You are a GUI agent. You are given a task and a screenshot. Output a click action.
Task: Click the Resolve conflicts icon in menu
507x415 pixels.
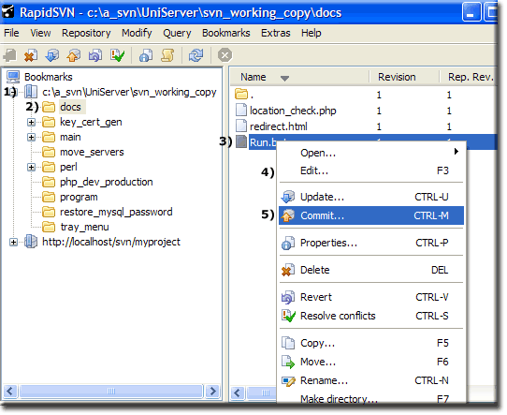click(288, 316)
